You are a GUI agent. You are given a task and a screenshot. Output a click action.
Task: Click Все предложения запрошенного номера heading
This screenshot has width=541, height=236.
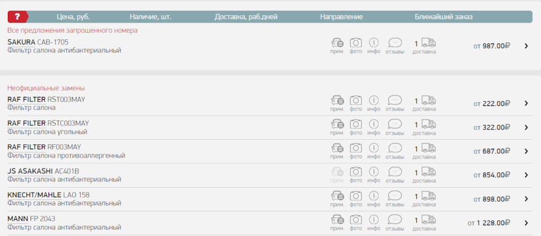[x=73, y=30]
